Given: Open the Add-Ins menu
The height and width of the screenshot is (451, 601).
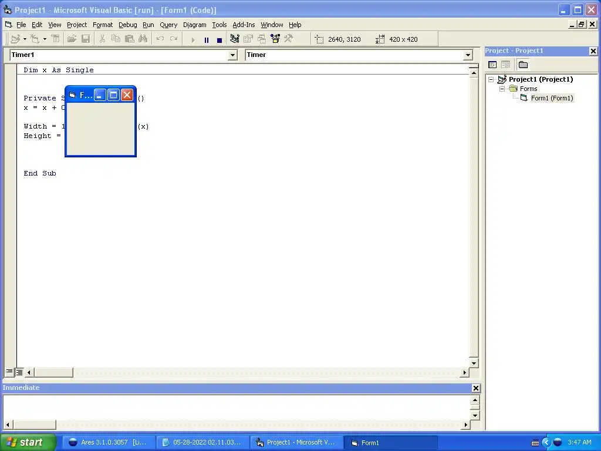Looking at the screenshot, I should click(244, 25).
